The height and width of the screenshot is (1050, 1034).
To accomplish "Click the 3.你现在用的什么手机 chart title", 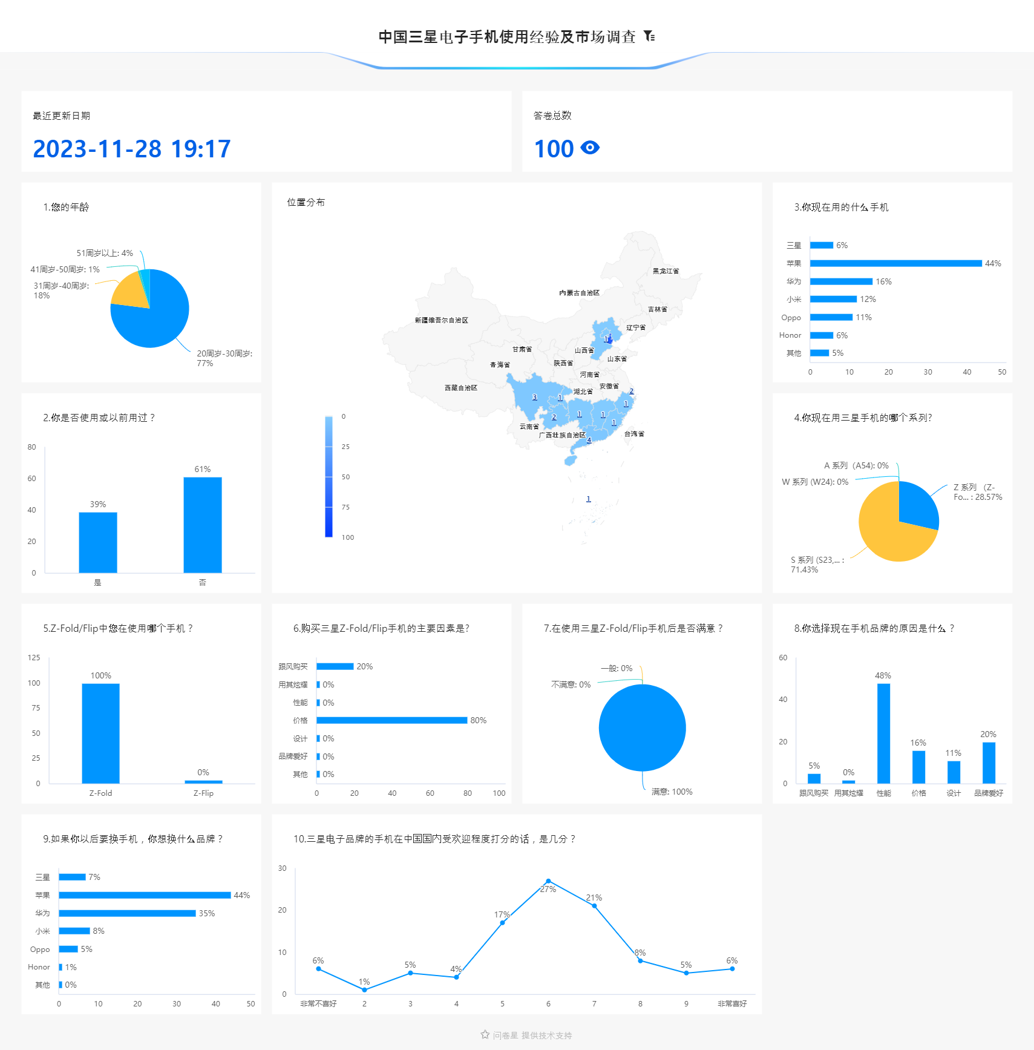I will pyautogui.click(x=842, y=207).
